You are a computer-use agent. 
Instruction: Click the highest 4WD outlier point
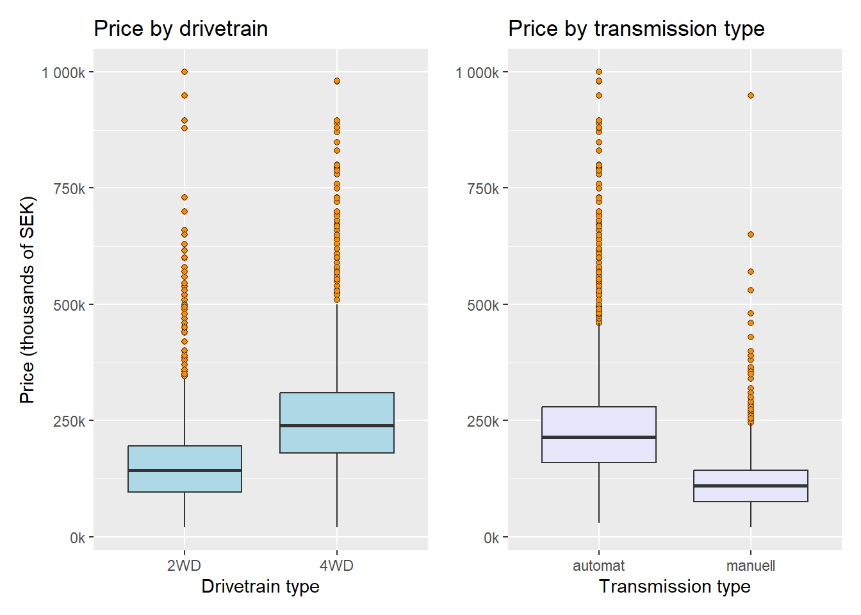pos(337,81)
